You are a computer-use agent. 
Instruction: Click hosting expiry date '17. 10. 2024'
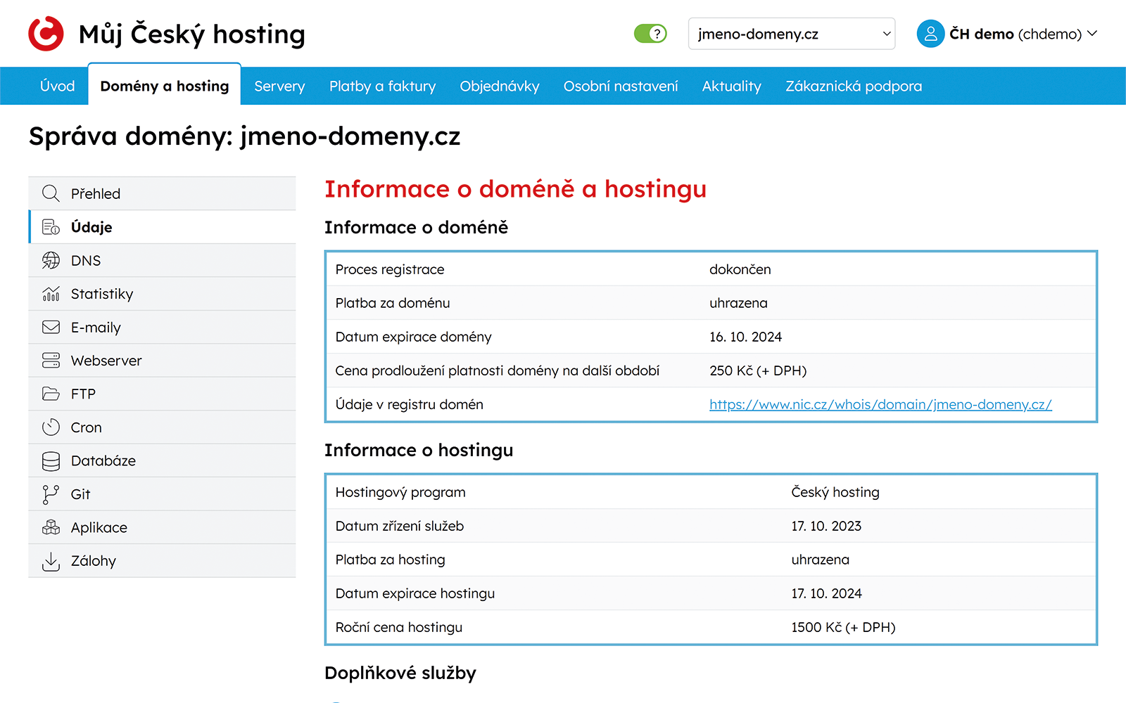[x=826, y=593]
